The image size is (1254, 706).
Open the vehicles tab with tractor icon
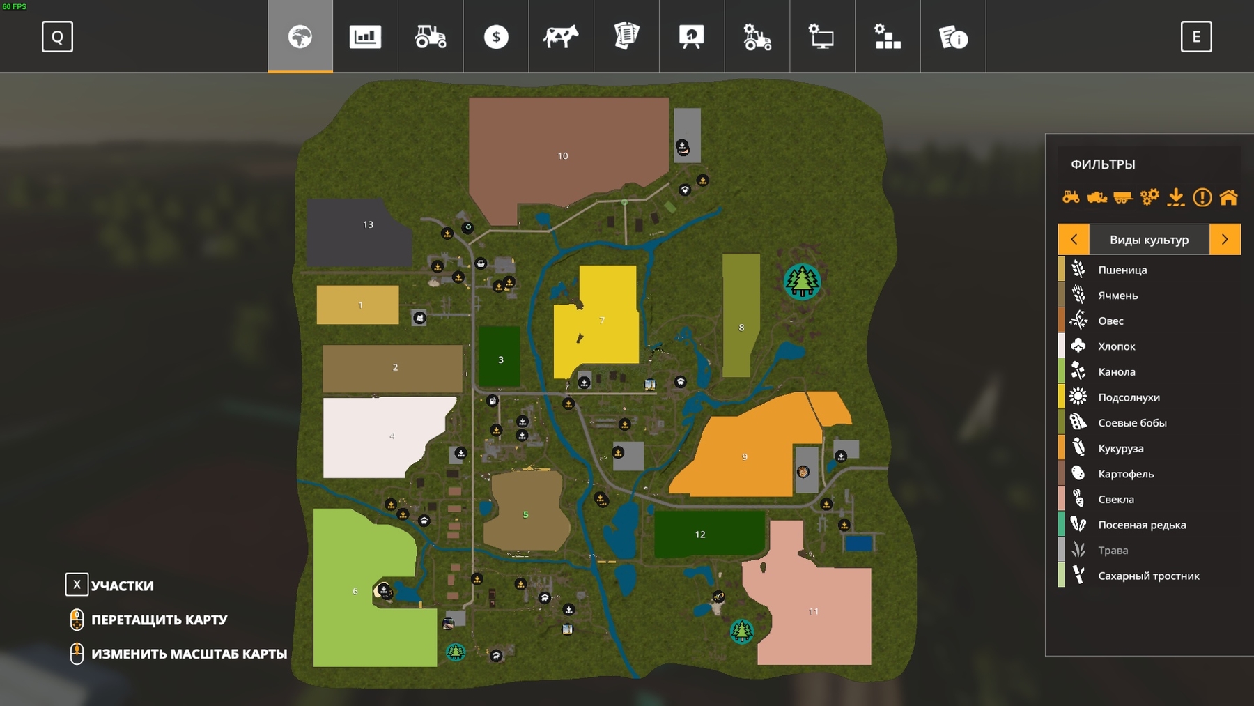point(431,37)
